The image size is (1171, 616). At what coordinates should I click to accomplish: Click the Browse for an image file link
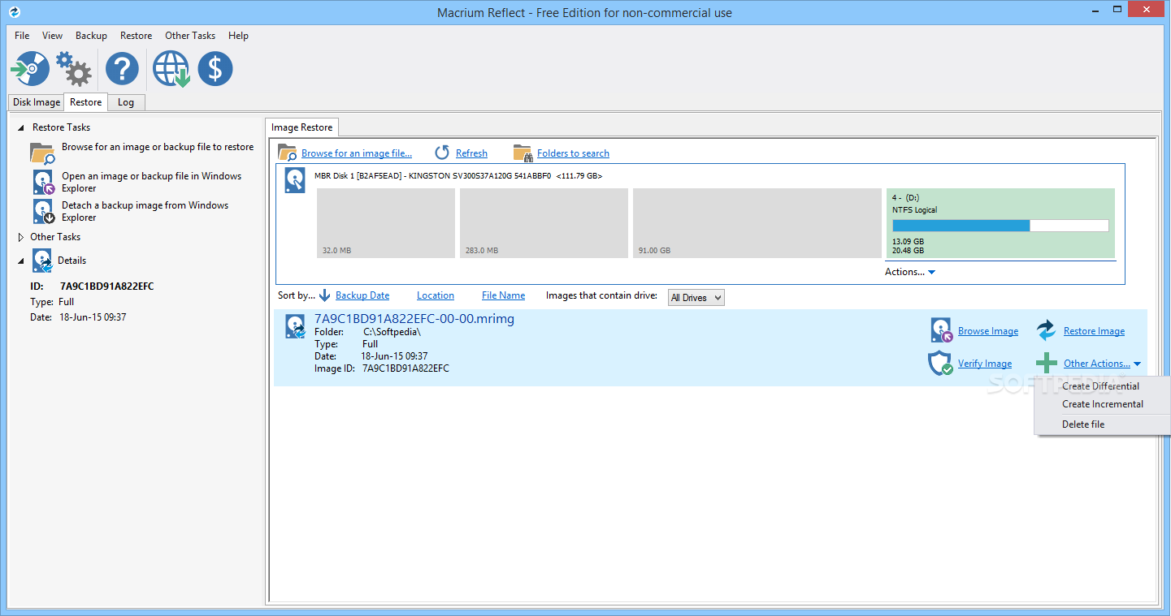(357, 153)
